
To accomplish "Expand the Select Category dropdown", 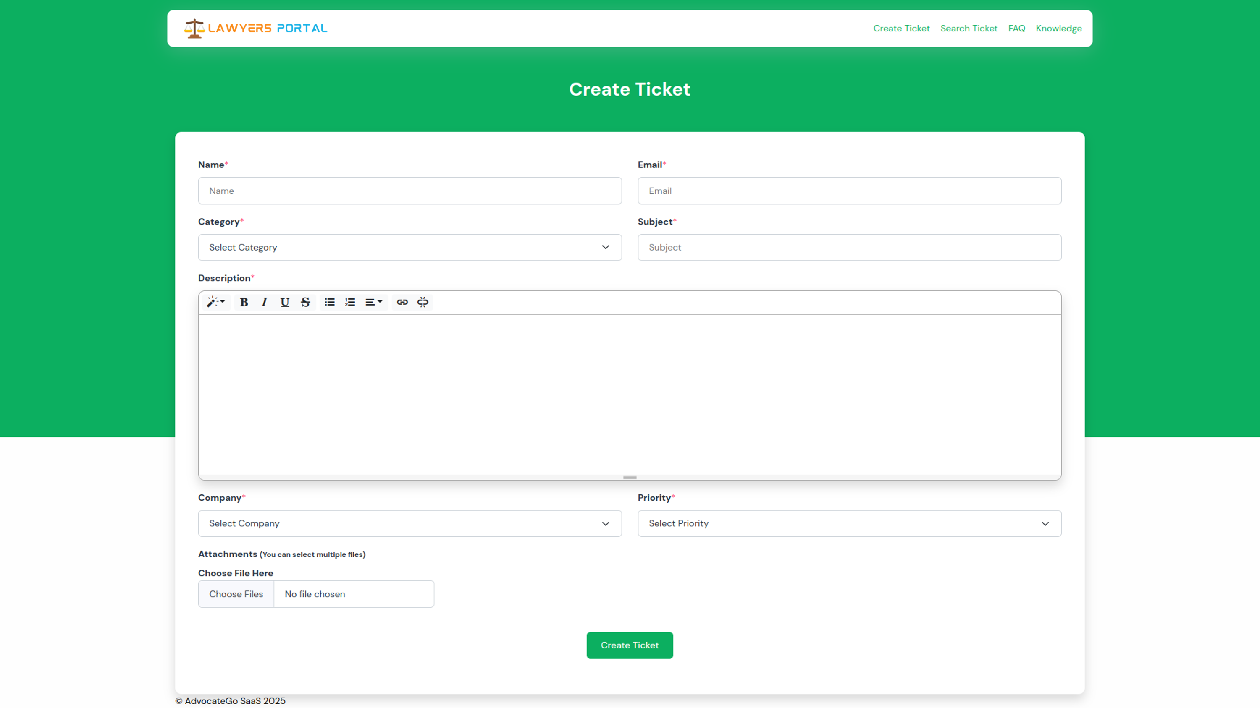I will click(x=410, y=247).
